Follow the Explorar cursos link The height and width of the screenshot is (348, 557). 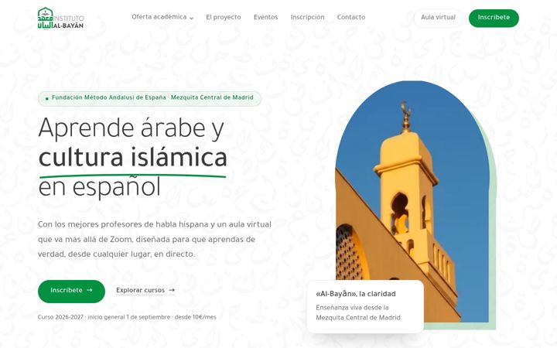[x=145, y=291]
